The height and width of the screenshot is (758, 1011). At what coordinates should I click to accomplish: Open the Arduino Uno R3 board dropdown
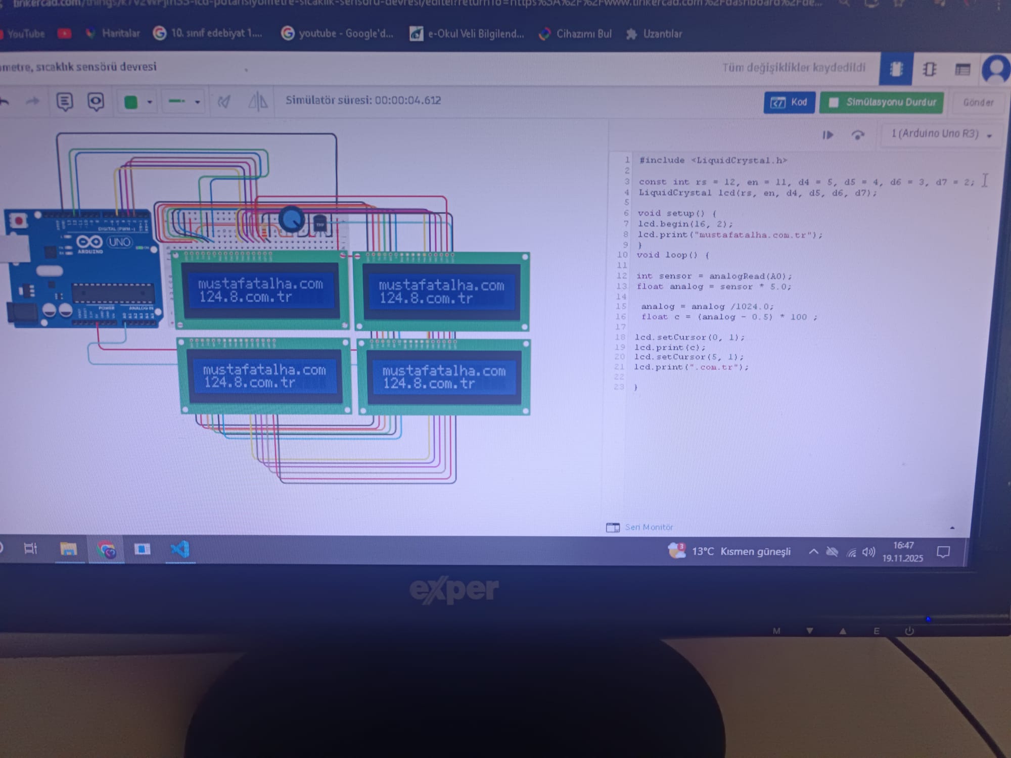click(941, 134)
